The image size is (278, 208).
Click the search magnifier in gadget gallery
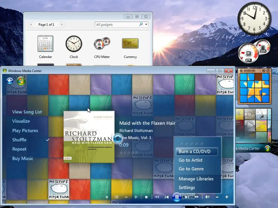pos(141,24)
